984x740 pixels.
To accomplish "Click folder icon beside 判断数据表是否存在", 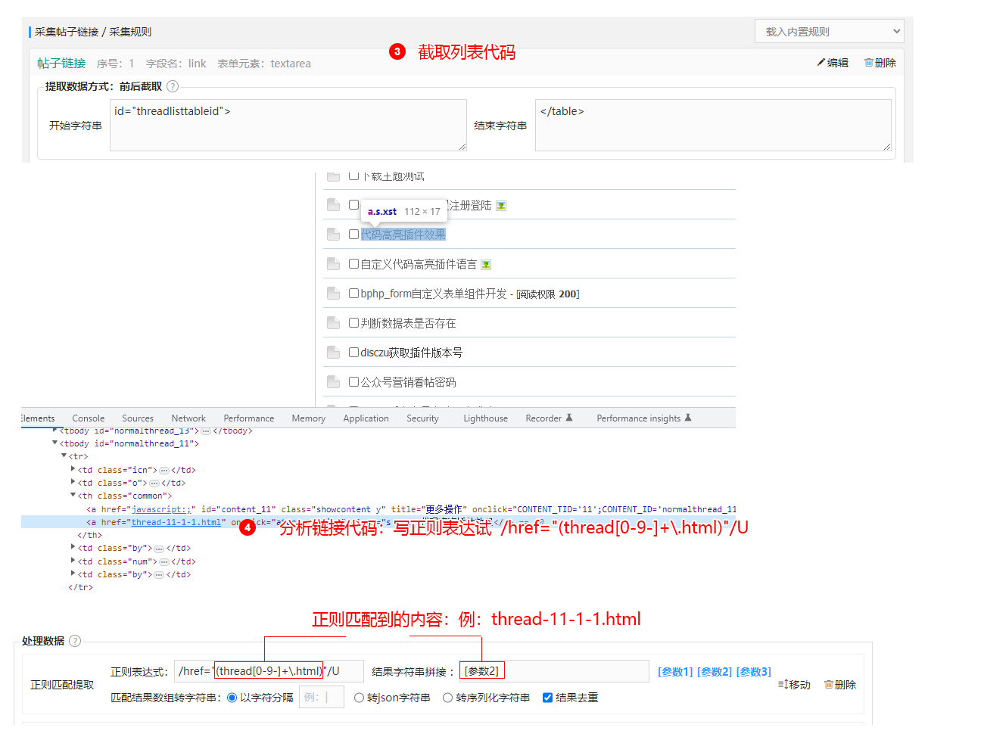I will (x=333, y=323).
